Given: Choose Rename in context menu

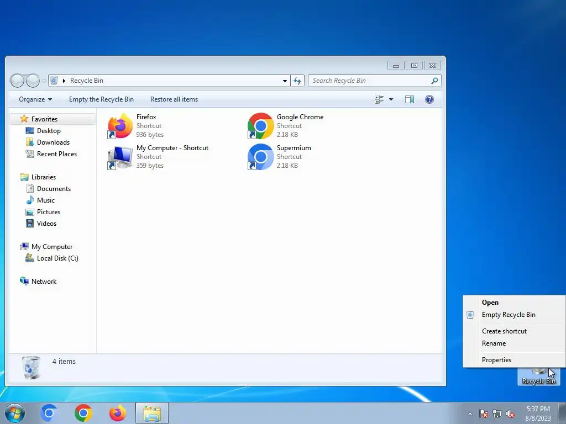Looking at the screenshot, I should pyautogui.click(x=514, y=343).
